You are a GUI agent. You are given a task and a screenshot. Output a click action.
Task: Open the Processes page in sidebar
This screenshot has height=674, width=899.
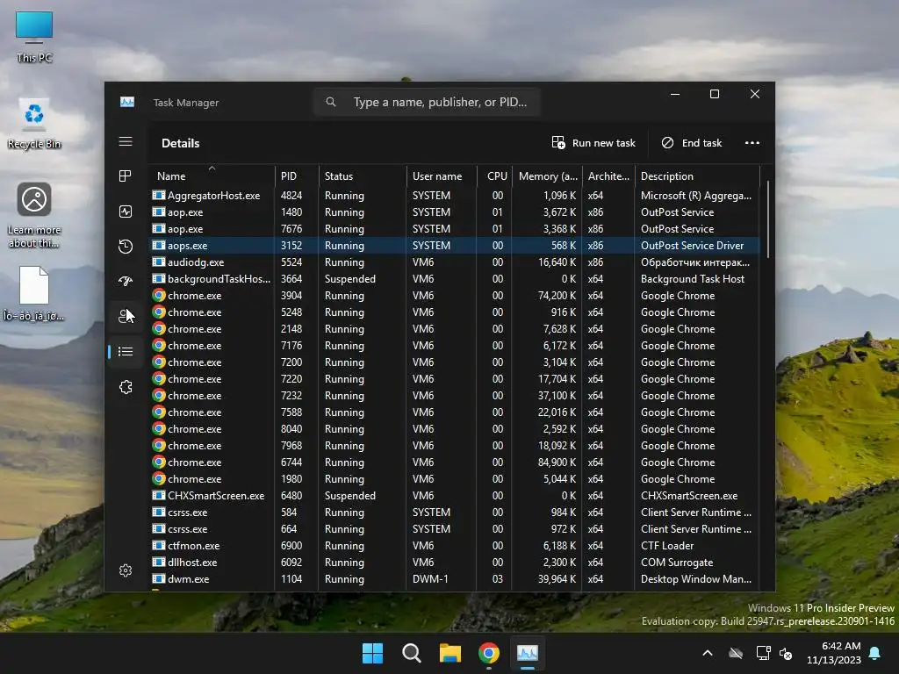click(126, 176)
